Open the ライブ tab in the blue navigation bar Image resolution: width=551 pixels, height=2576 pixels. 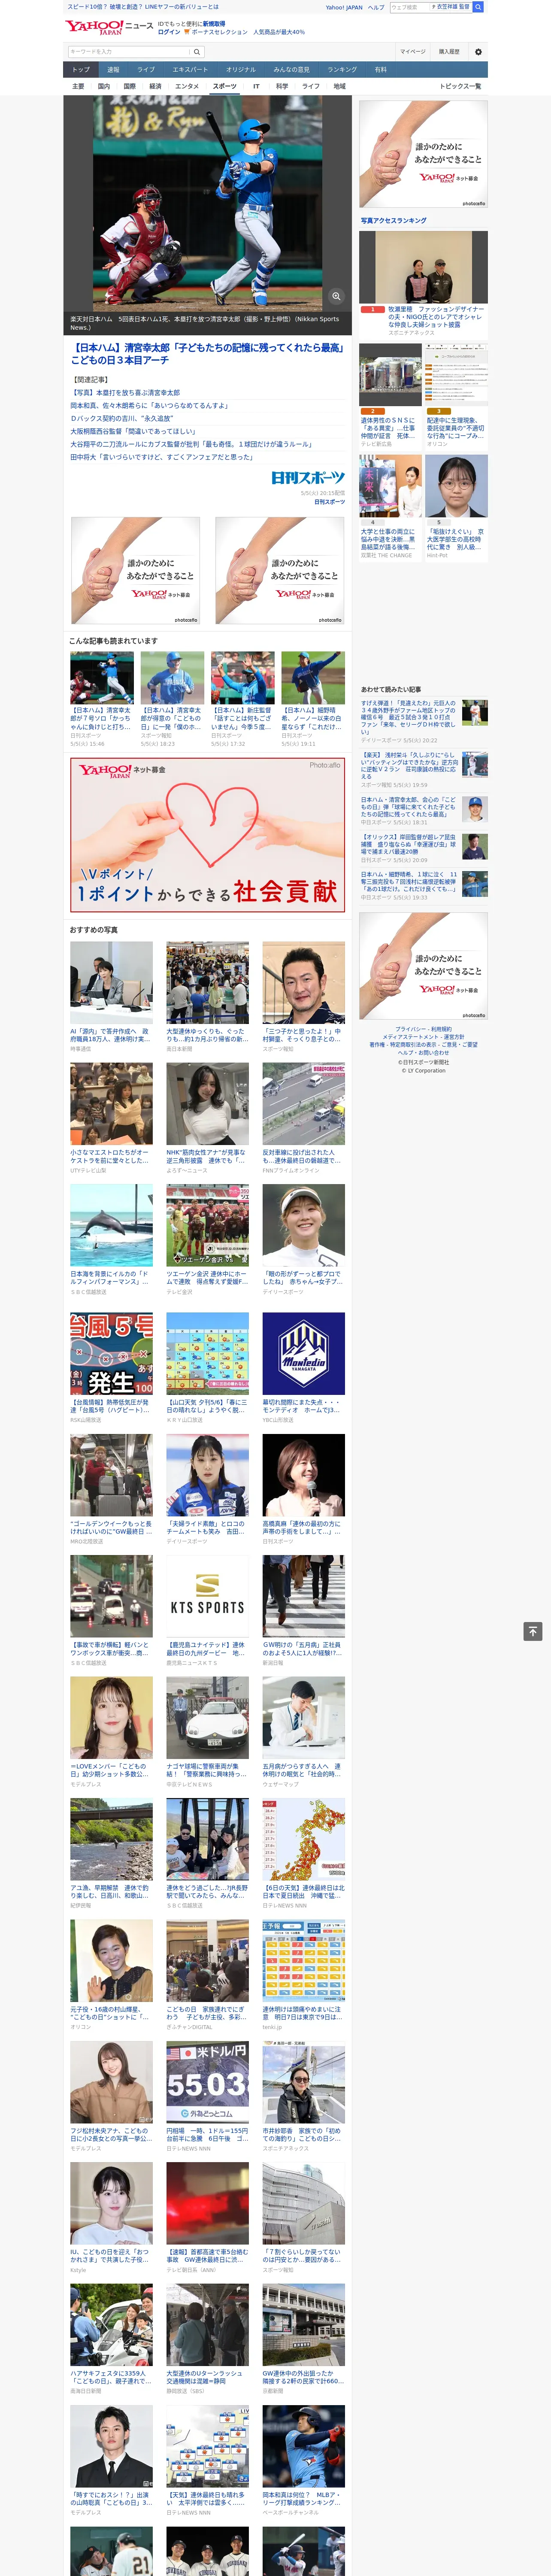coord(146,70)
